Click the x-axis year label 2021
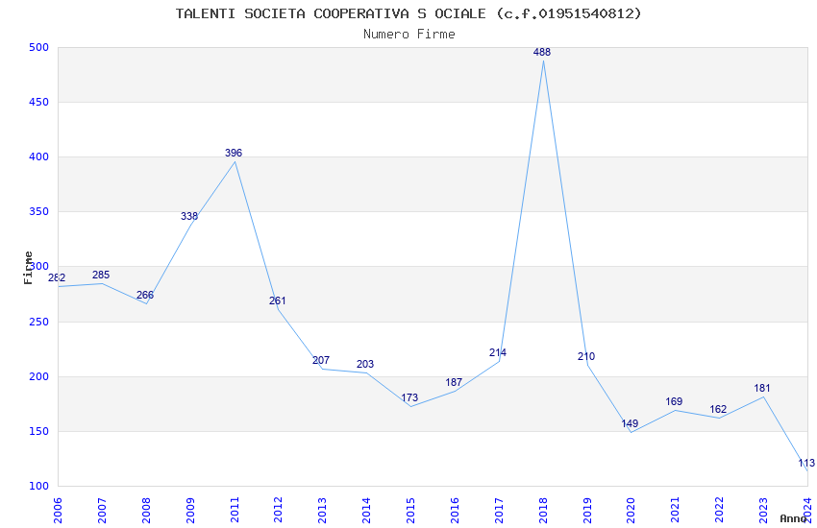 (676, 511)
